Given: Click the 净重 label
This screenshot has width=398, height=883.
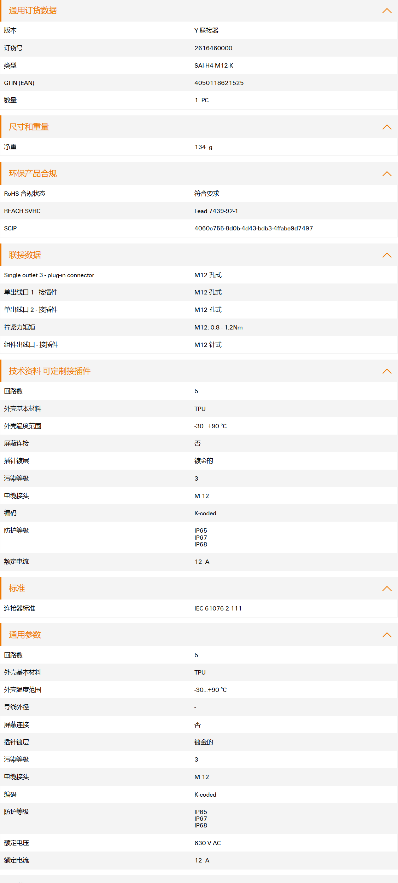Looking at the screenshot, I should point(10,147).
